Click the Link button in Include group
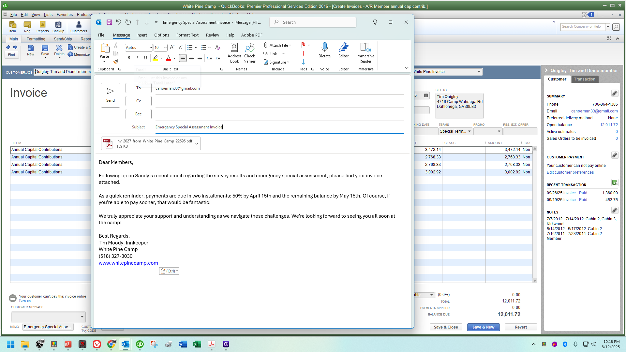 (x=270, y=53)
